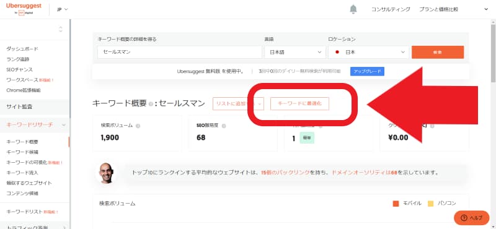This screenshot has width=496, height=229.
Task: Open the リストに追加 dropdown arrow
Action: pyautogui.click(x=260, y=103)
